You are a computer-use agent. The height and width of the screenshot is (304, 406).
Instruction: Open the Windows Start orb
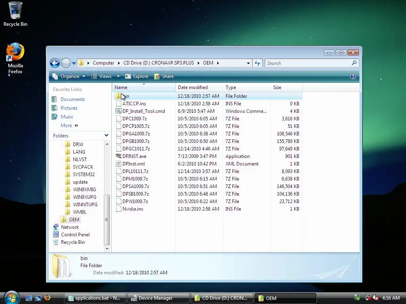coord(11,298)
